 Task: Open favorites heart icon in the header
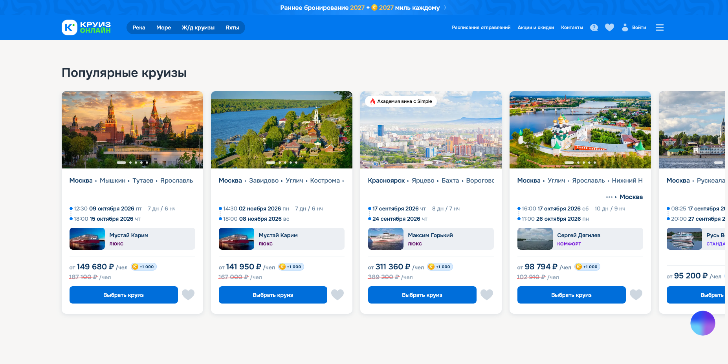pos(609,27)
